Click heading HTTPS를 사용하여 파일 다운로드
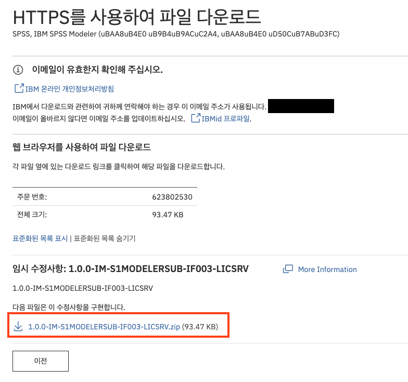 137,17
